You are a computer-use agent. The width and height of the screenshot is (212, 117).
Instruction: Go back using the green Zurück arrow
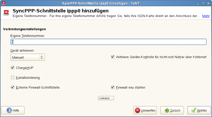172,110
